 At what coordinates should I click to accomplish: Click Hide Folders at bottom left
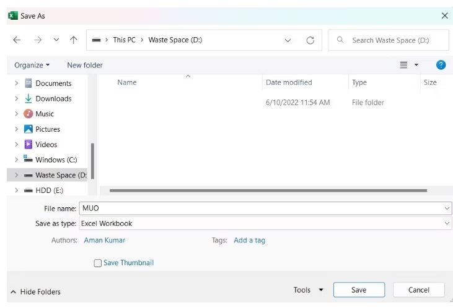[35, 292]
